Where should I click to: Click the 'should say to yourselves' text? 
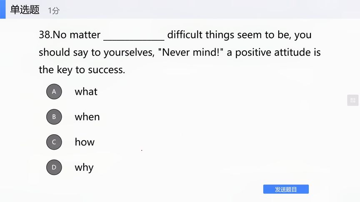point(97,52)
